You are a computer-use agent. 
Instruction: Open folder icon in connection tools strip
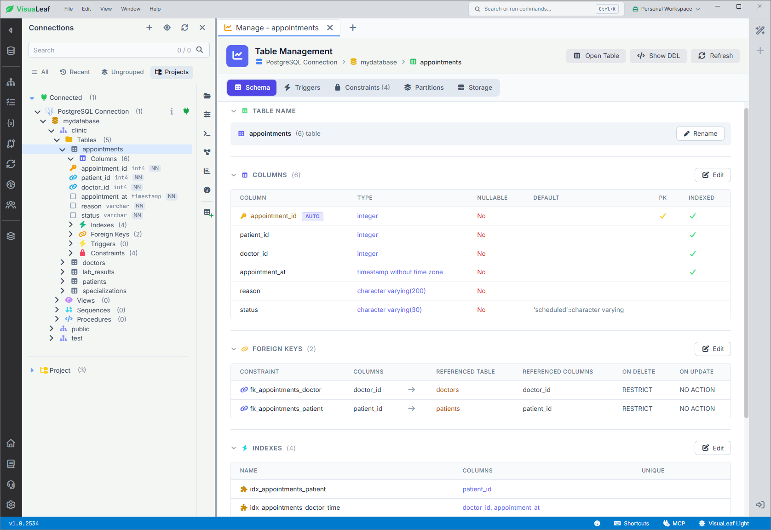(207, 96)
